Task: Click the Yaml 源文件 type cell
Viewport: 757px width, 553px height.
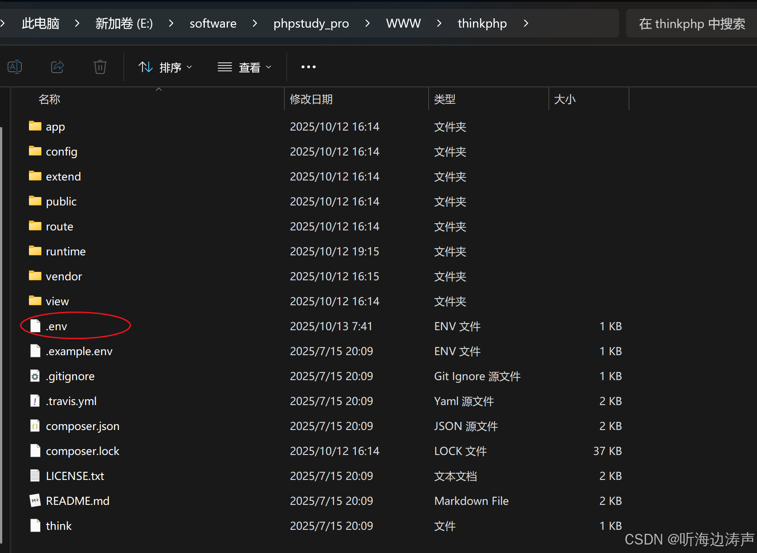Action: tap(464, 401)
